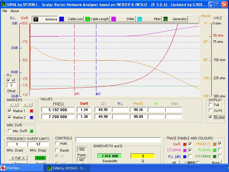Click SVNA app icon in title bar

point(4,4)
